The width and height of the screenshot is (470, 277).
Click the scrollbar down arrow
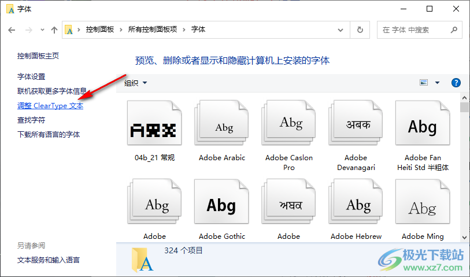(x=465, y=238)
